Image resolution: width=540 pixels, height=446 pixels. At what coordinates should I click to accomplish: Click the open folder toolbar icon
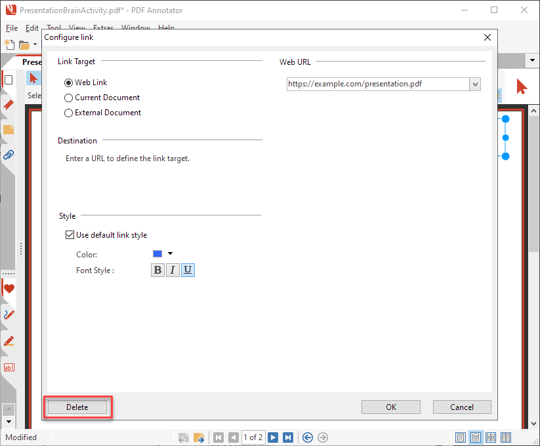click(x=24, y=45)
